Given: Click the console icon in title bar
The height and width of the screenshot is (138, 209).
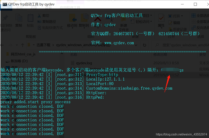Looking at the screenshot, I should (5, 4).
